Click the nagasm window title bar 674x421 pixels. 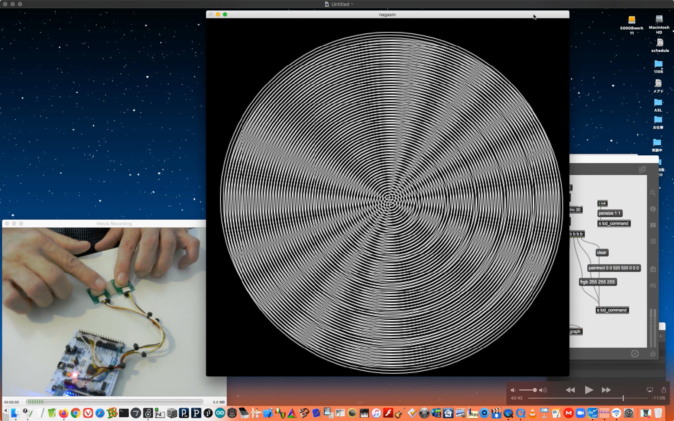388,14
